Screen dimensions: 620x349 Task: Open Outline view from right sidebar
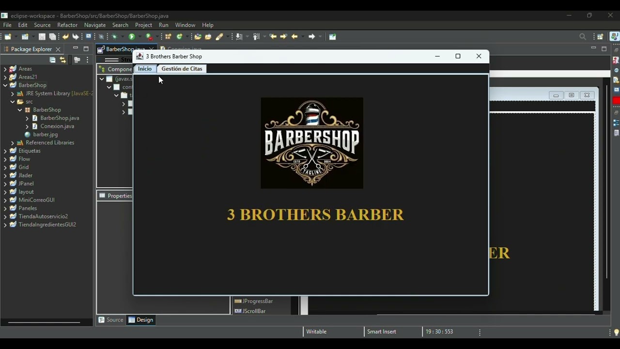pyautogui.click(x=616, y=123)
